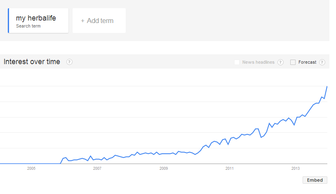Pick the 2013 label on the time axis
The image size is (336, 194).
(x=296, y=169)
